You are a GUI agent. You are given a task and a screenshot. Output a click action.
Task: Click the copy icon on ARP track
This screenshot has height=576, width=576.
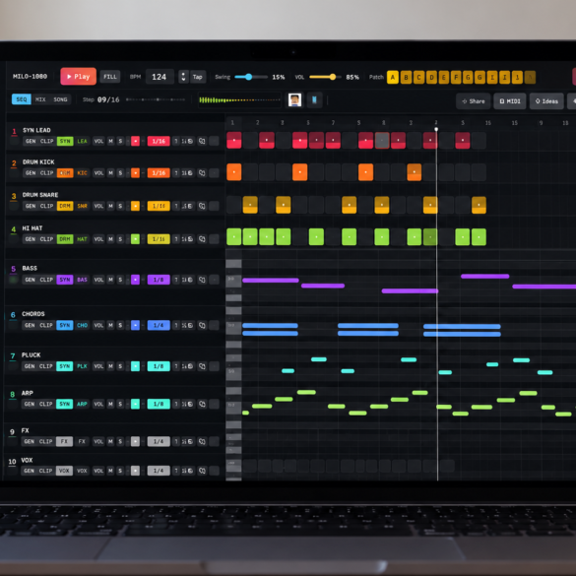pos(202,404)
